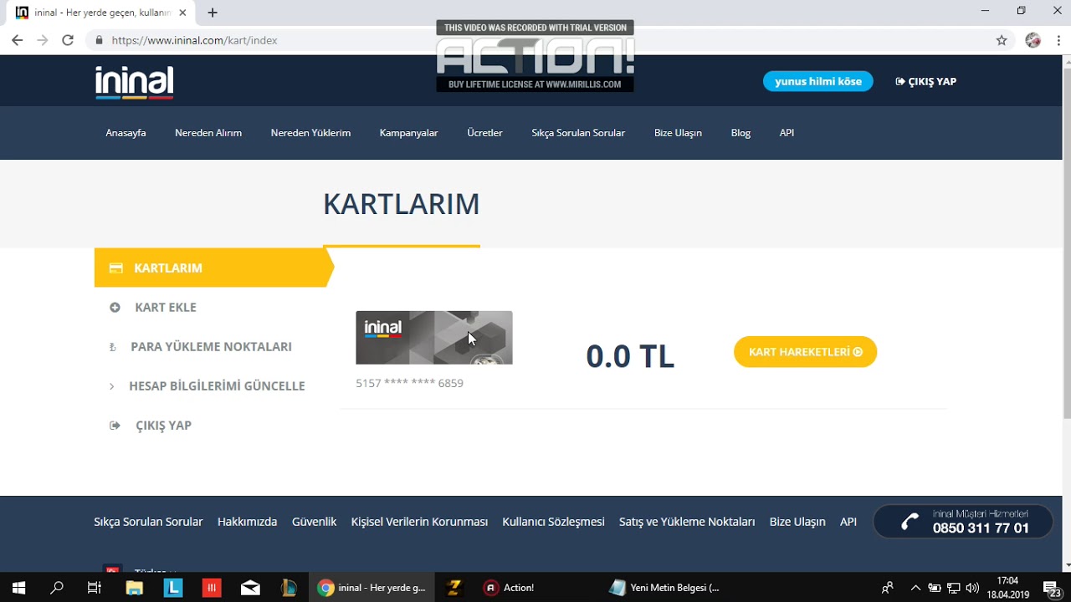The height and width of the screenshot is (602, 1071).
Task: Click the padlock site info icon
Action: (99, 40)
